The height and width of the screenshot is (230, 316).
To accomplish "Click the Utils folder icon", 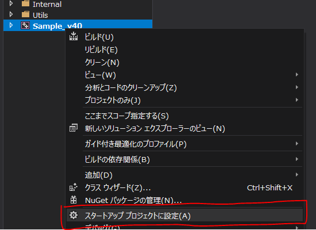I will point(25,14).
